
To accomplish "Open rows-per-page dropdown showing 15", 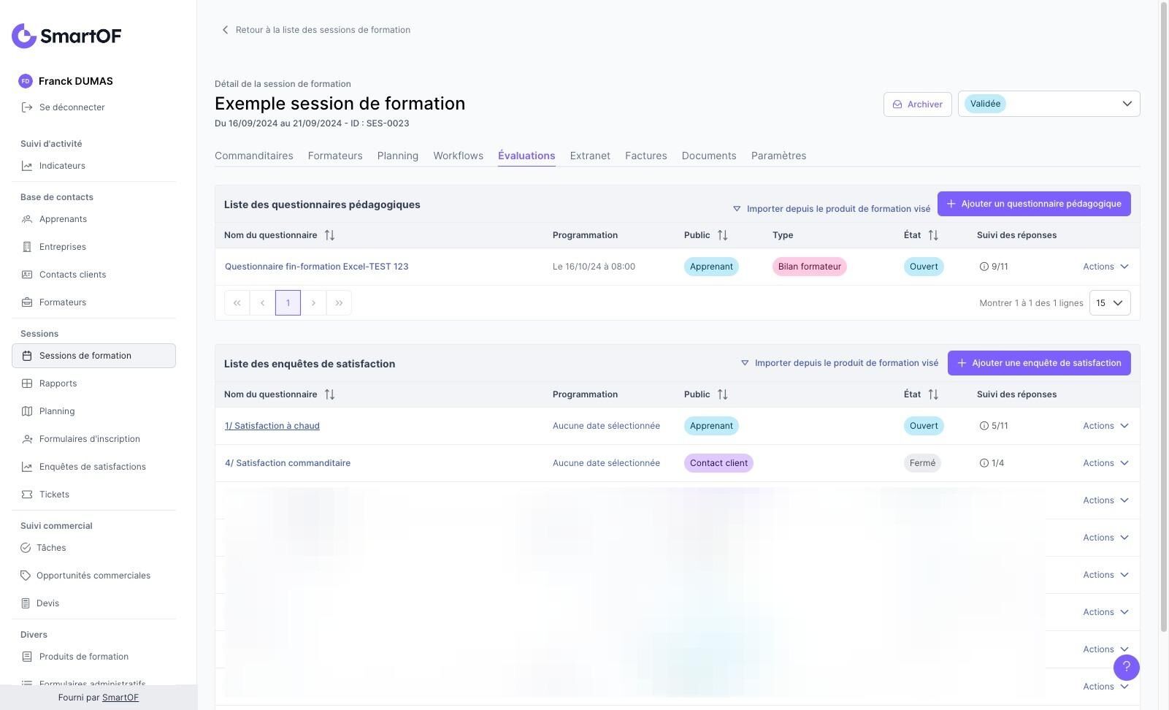I will [1109, 303].
